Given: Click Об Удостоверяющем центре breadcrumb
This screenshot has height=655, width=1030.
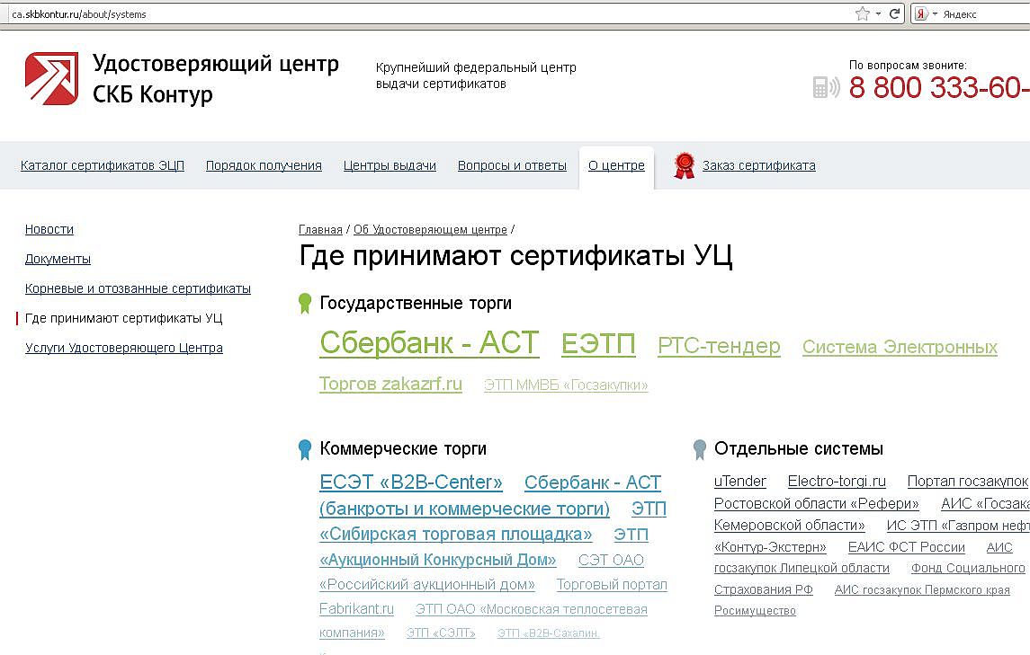Looking at the screenshot, I should tap(430, 230).
